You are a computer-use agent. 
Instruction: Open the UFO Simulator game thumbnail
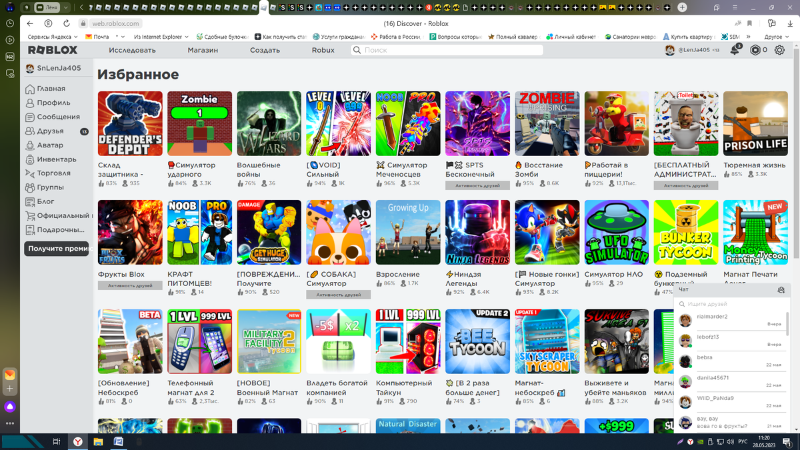click(617, 233)
